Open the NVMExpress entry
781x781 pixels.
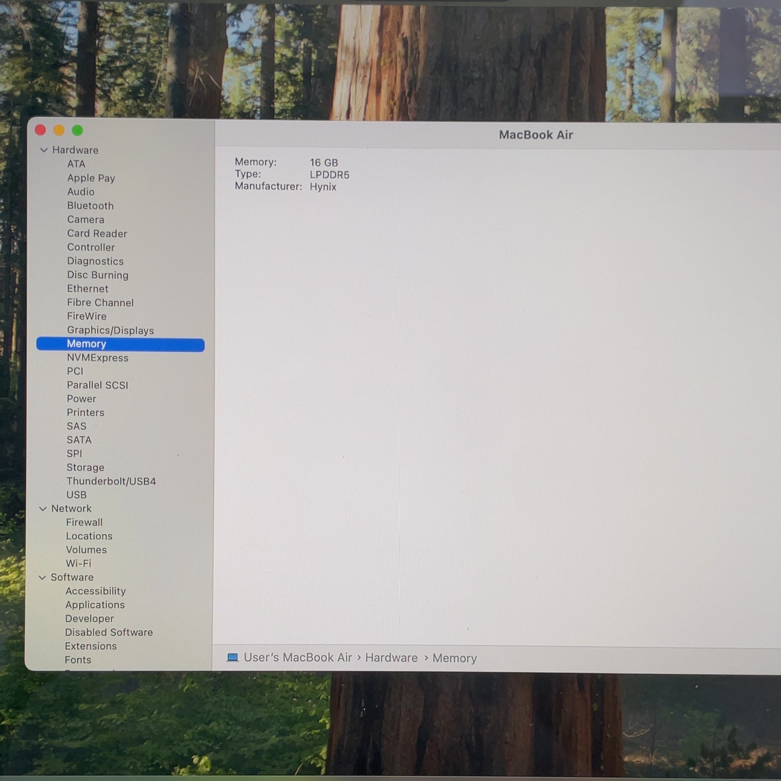coord(97,358)
